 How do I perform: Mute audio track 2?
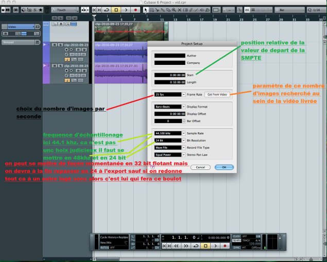(55, 66)
